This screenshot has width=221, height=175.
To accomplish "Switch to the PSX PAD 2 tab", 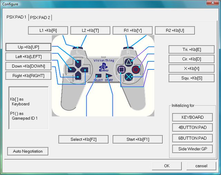I will click(40, 18).
